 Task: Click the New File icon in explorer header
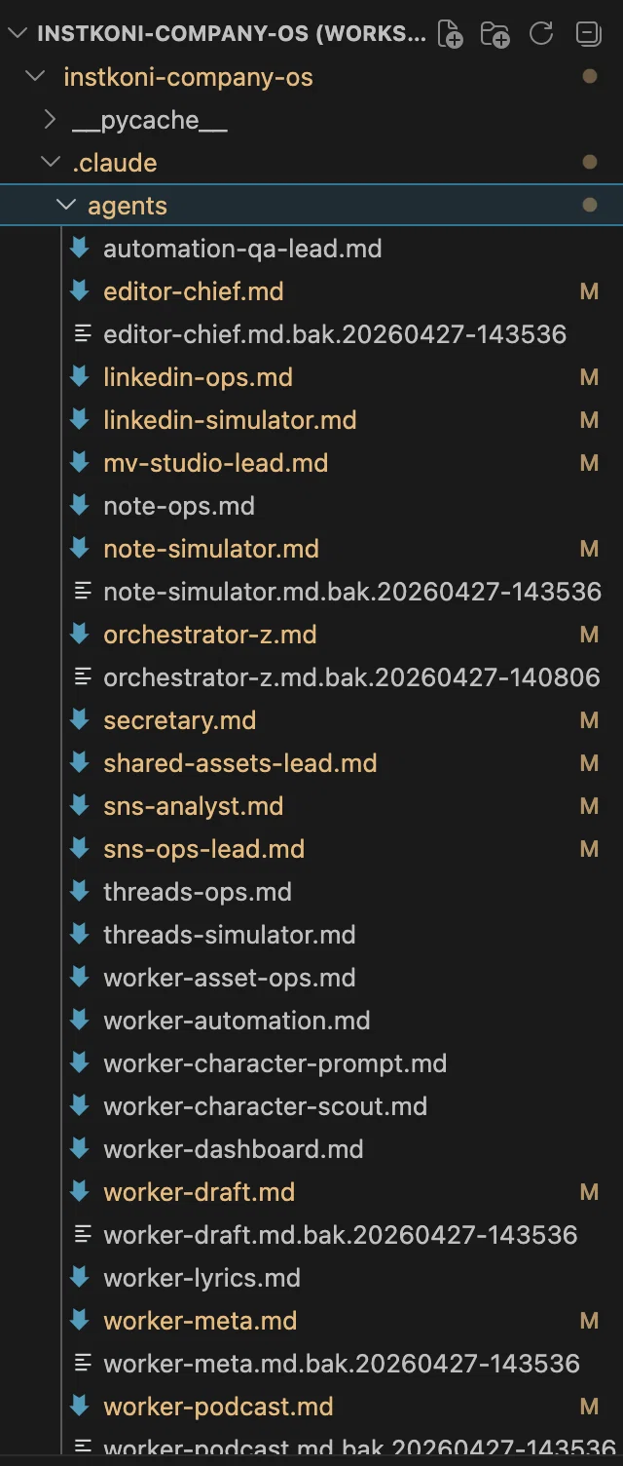[450, 34]
